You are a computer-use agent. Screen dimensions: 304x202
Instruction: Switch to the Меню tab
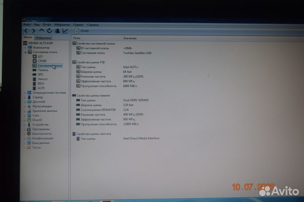[28, 37]
